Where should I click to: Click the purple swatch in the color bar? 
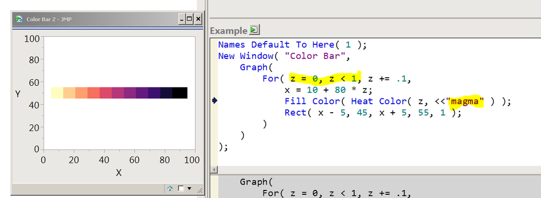(130, 93)
